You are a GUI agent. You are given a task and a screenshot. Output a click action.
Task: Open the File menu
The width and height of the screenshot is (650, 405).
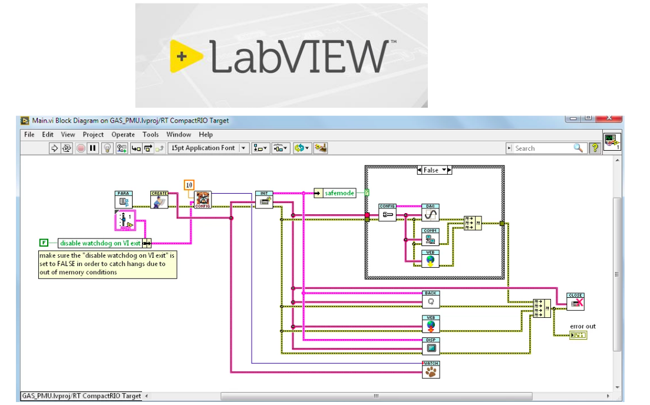point(29,135)
